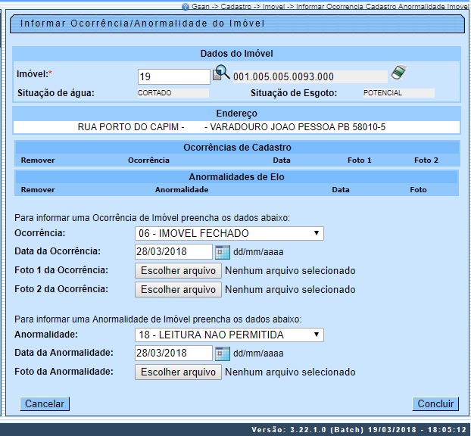Click the Imóvel number input field
The image size is (471, 436).
(x=173, y=76)
